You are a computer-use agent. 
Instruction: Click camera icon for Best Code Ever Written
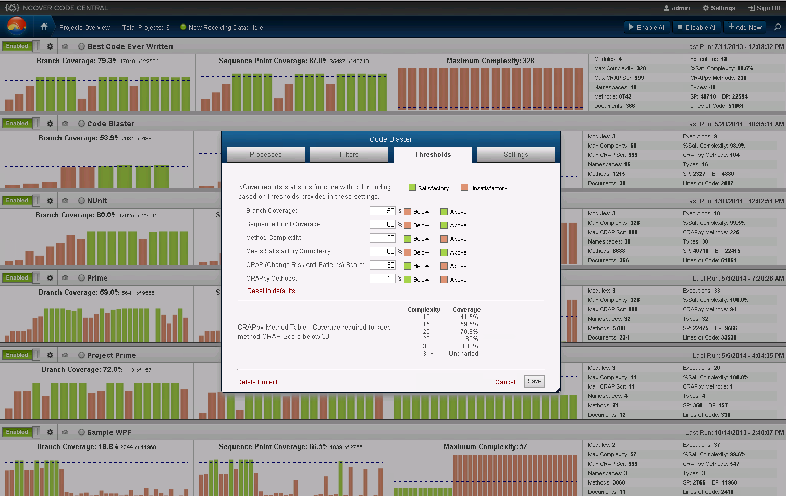tap(65, 46)
